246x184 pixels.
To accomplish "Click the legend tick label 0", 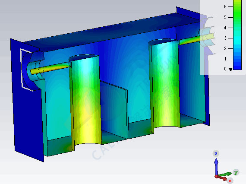I will click(x=225, y=69).
